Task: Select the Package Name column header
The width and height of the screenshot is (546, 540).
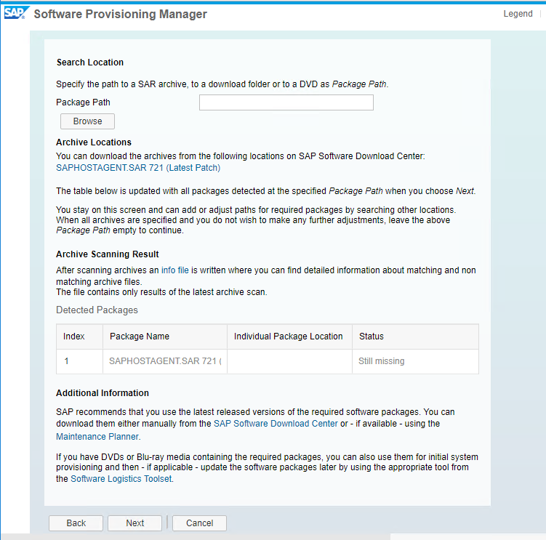Action: pyautogui.click(x=165, y=337)
